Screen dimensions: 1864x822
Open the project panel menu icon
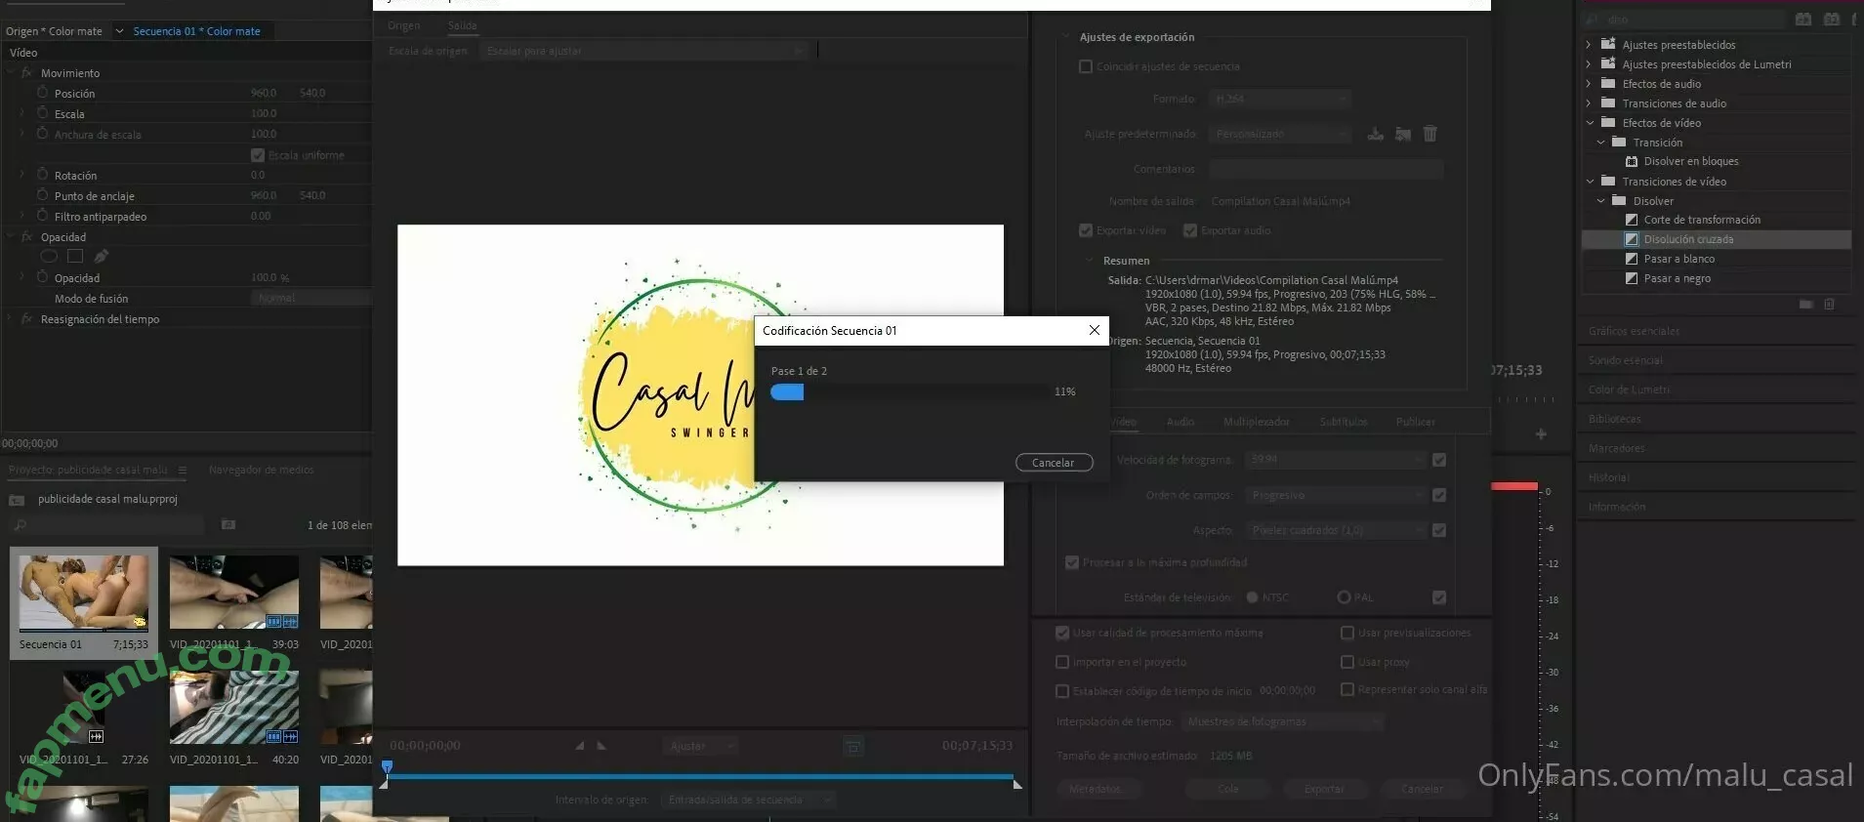[183, 470]
